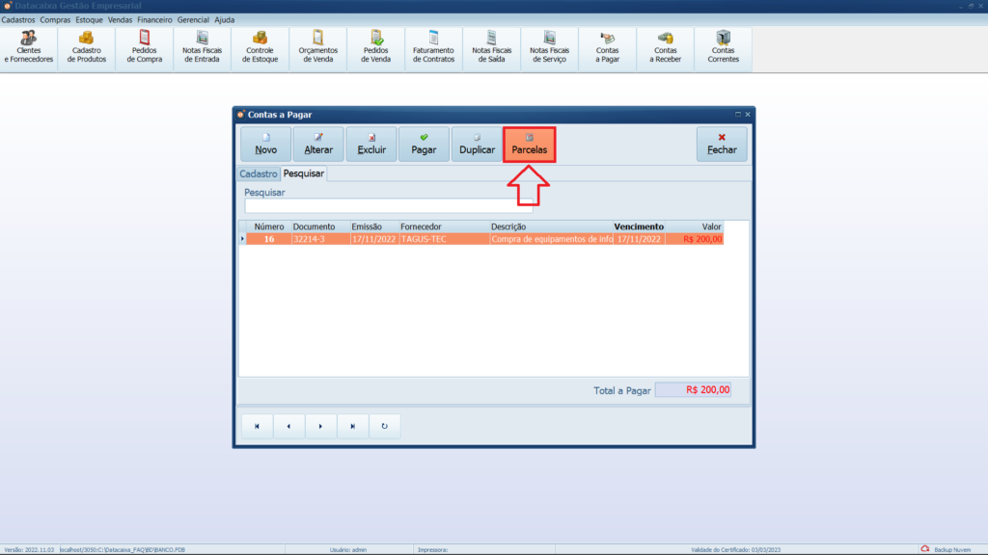The width and height of the screenshot is (988, 555).
Task: Click Novo to create new bill
Action: [x=265, y=145]
